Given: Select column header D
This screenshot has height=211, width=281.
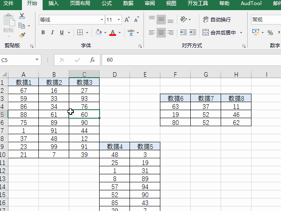Looking at the screenshot, I should pos(115,74).
